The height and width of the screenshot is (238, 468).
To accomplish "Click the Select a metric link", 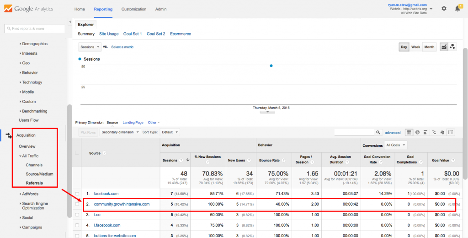I will [122, 47].
